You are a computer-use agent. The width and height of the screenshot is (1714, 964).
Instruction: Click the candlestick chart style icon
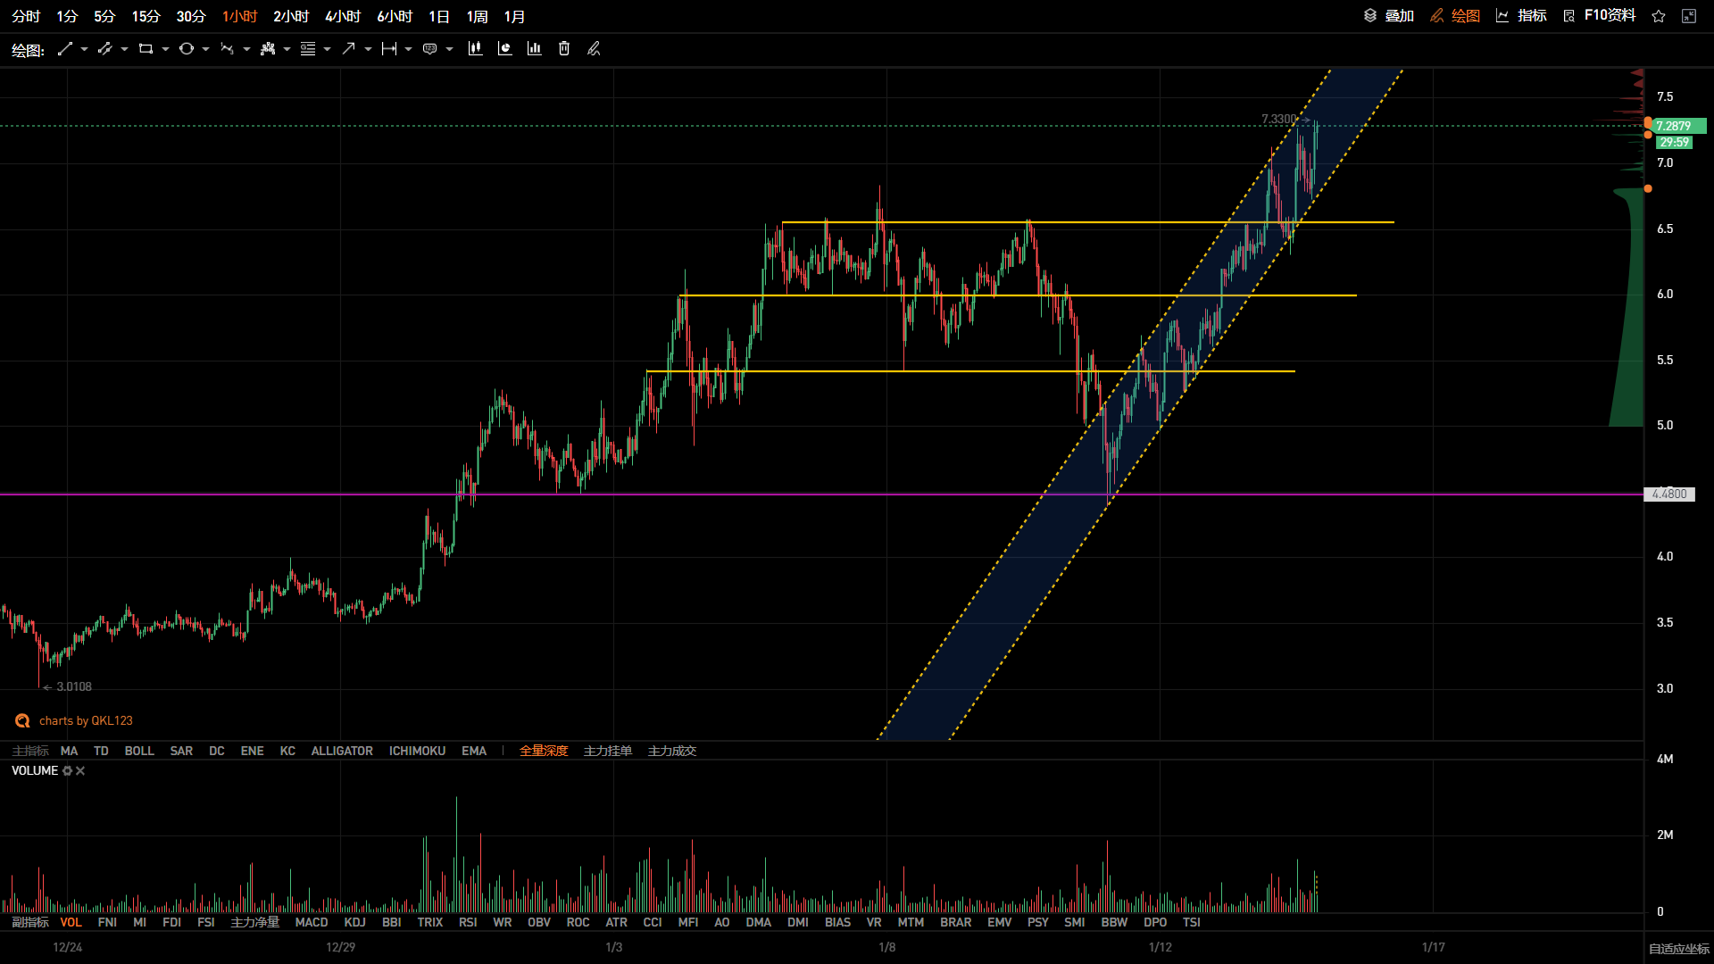[475, 49]
